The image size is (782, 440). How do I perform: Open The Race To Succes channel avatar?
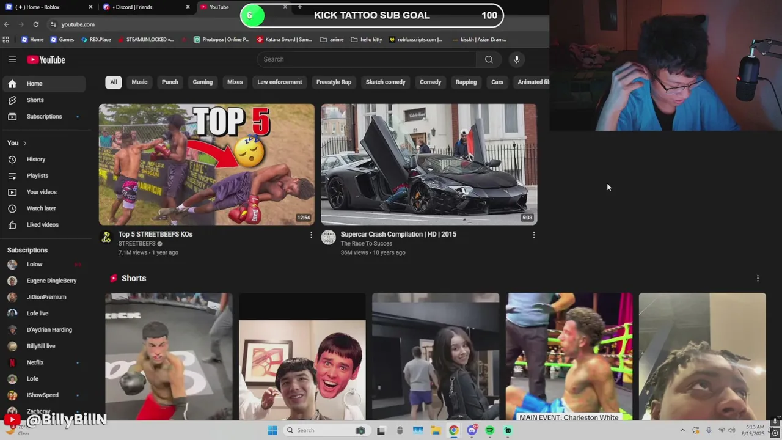(329, 237)
